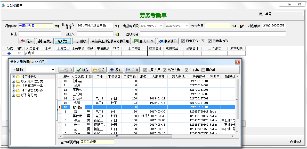Click the folder 查看 view button
The height and width of the screenshot is (149, 307).
click(99, 70)
